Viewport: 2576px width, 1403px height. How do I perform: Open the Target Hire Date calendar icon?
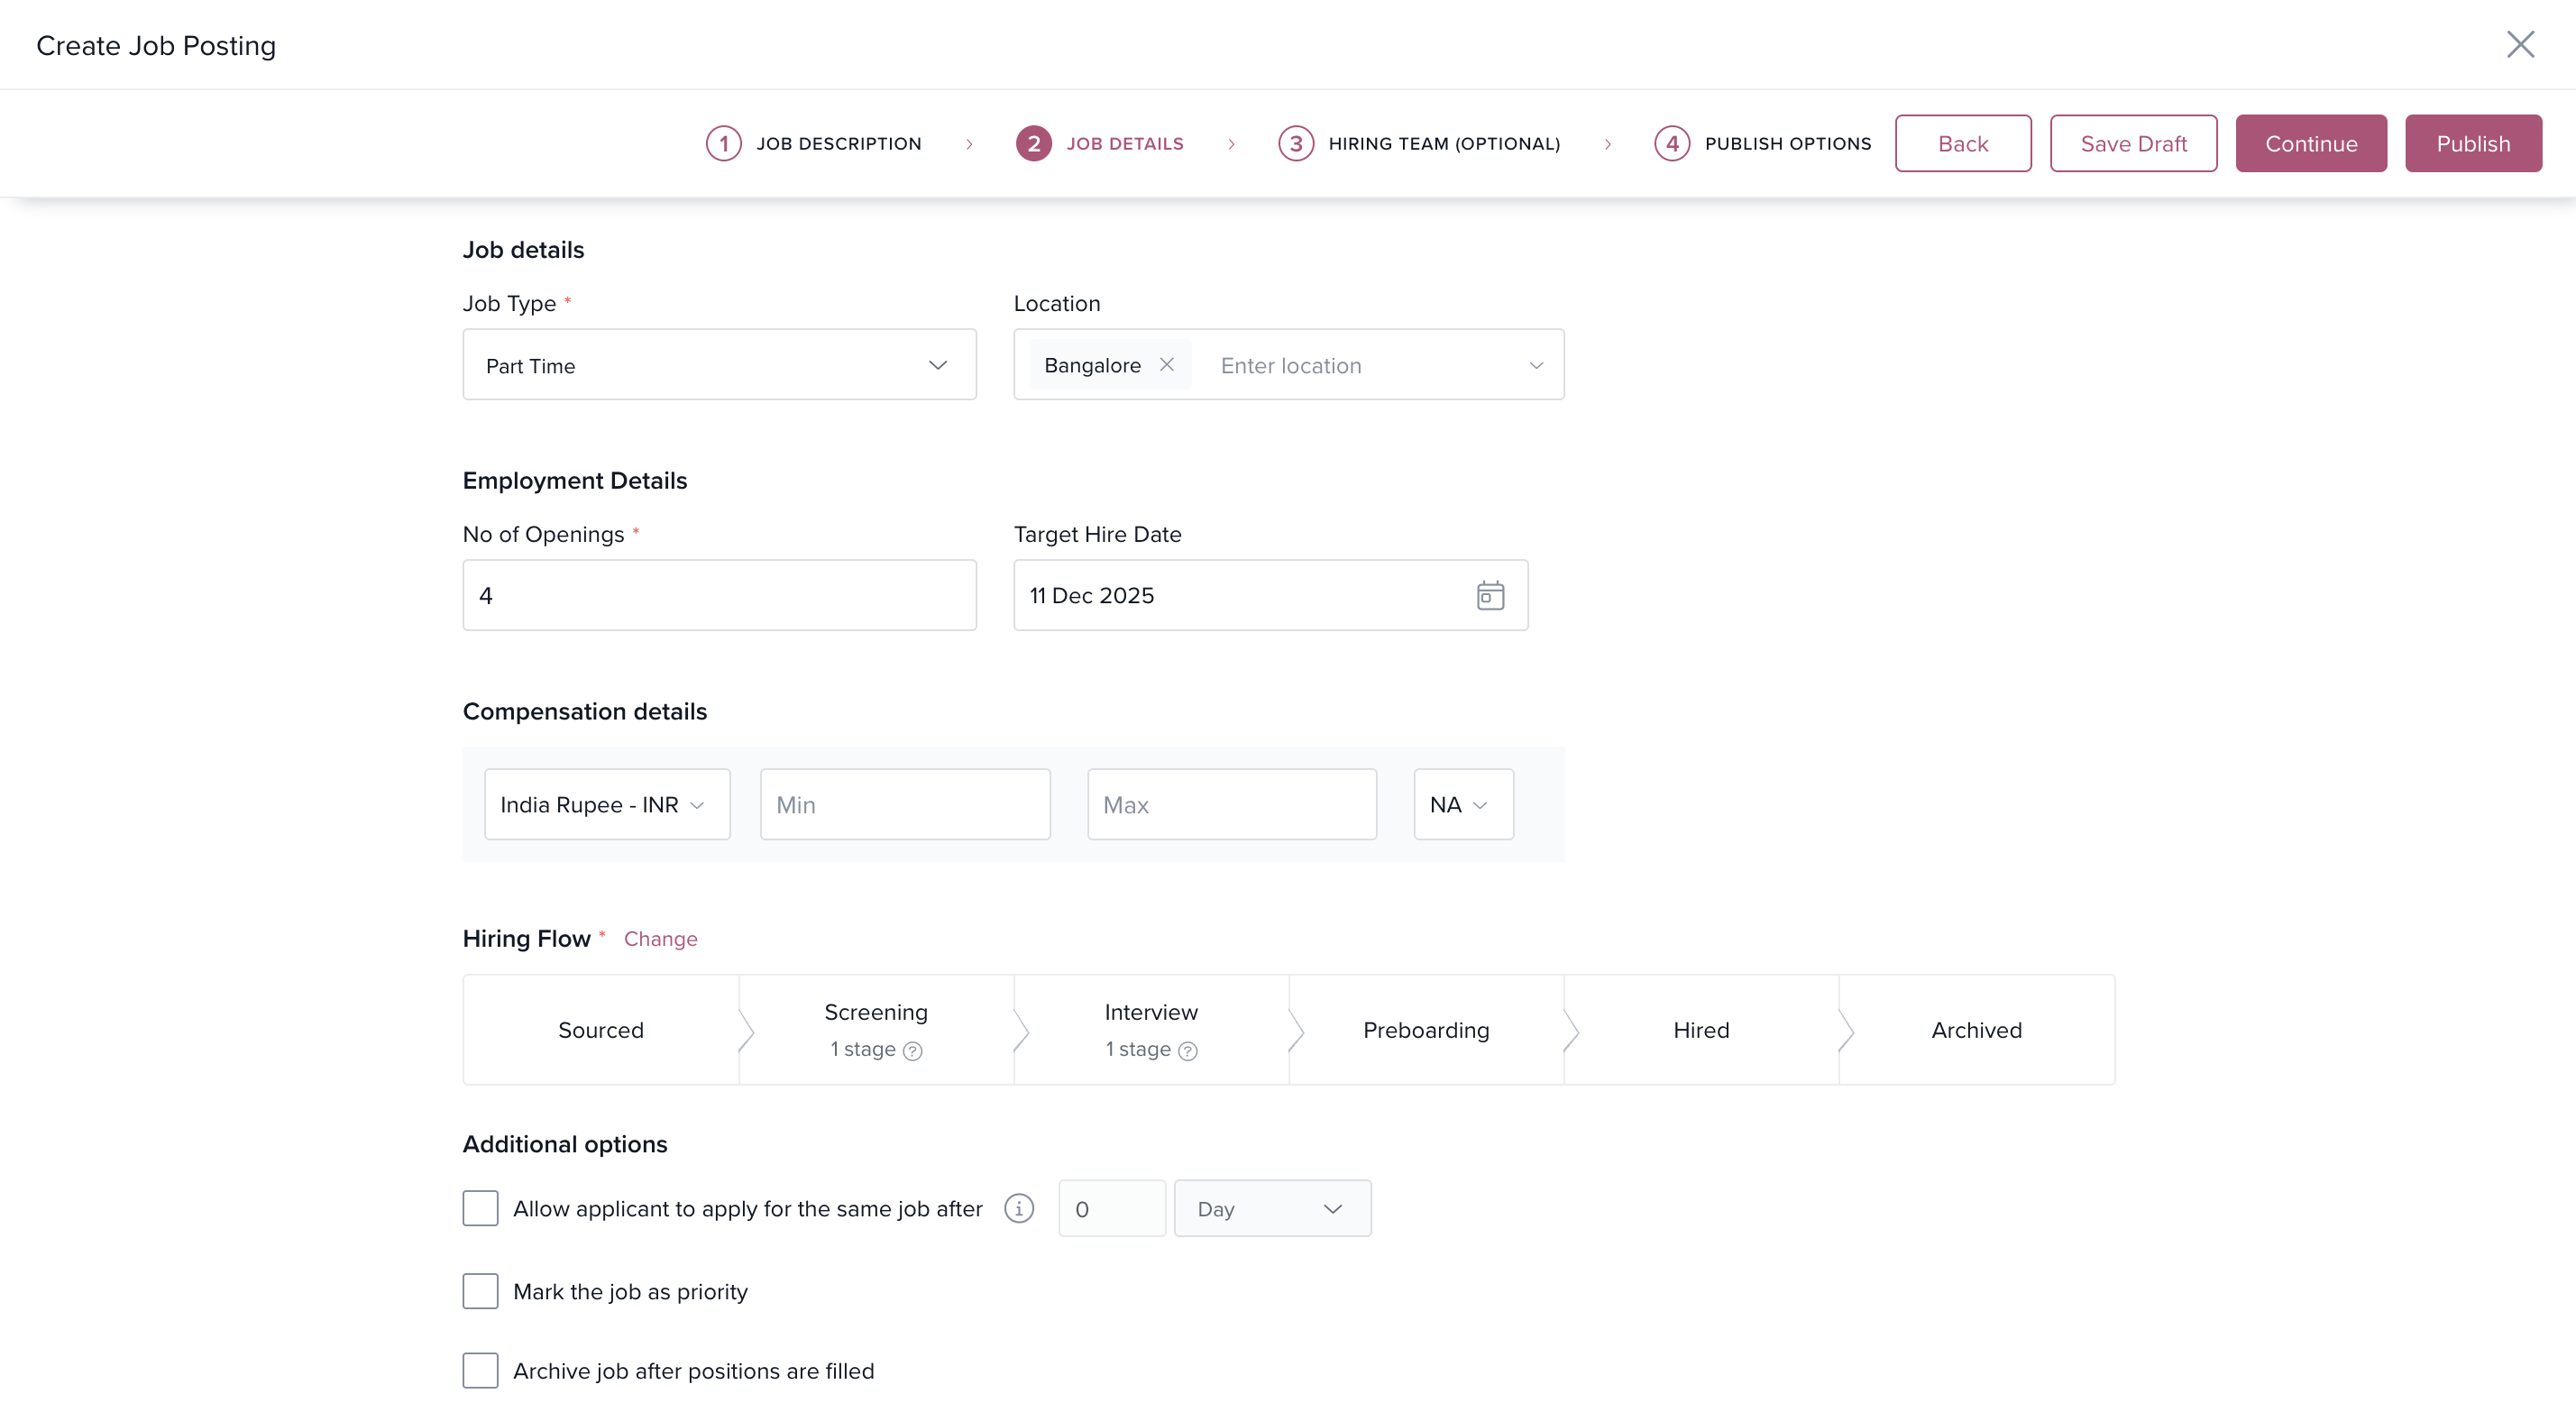(1490, 595)
